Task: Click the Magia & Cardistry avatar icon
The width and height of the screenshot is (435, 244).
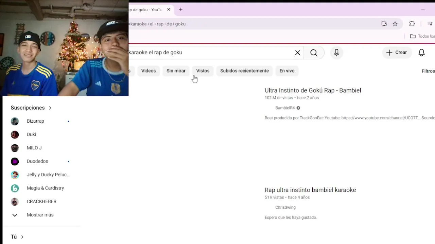Action: [15, 188]
